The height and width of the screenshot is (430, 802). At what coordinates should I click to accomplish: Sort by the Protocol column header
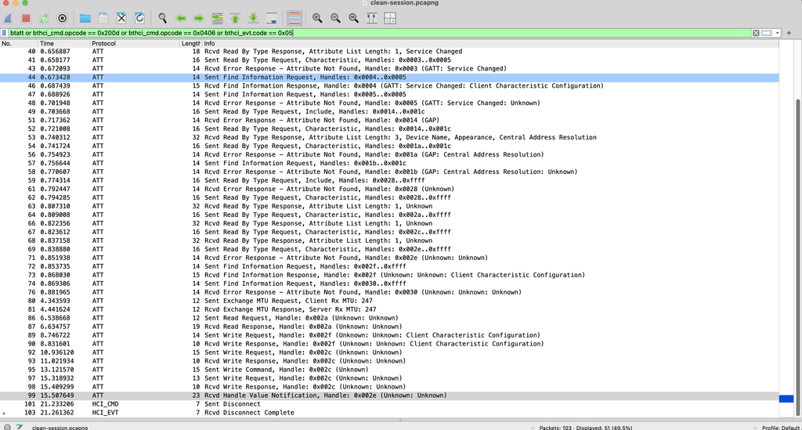[x=135, y=43]
